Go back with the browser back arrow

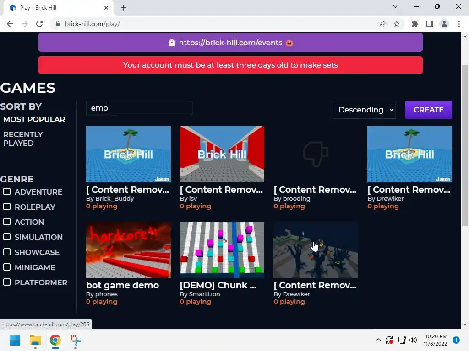pos(10,24)
